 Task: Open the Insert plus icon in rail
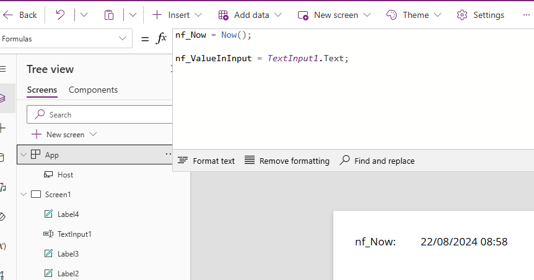2,128
